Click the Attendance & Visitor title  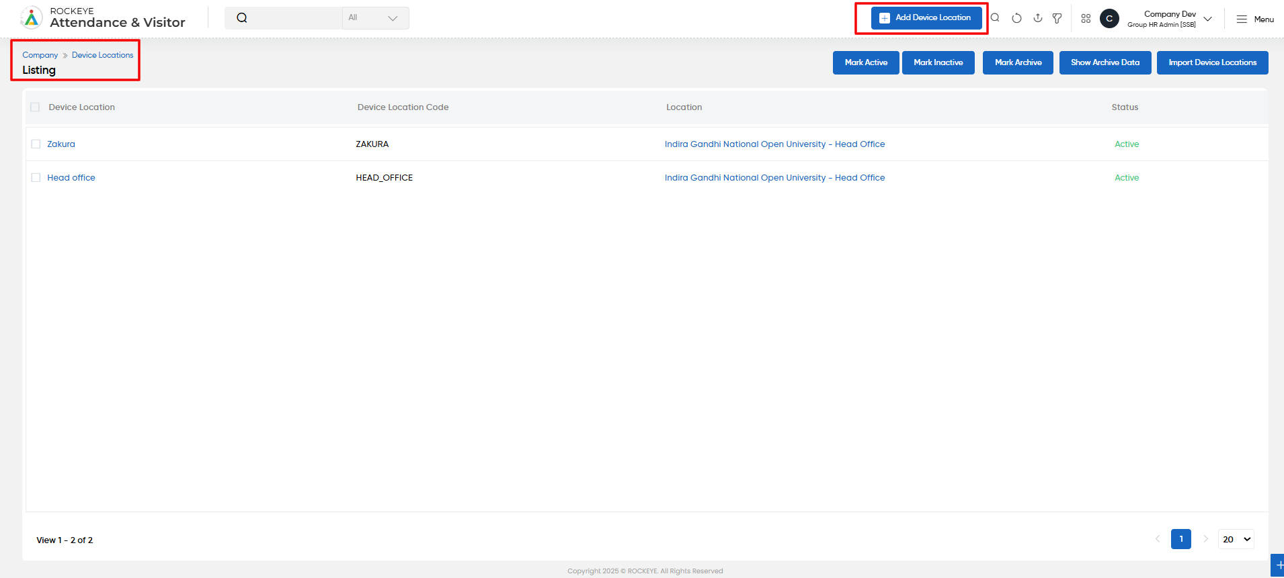118,22
